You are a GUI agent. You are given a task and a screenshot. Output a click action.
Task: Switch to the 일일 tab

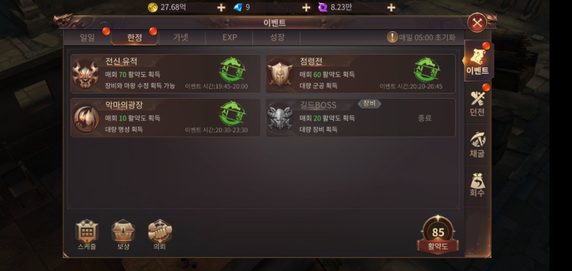coord(87,38)
